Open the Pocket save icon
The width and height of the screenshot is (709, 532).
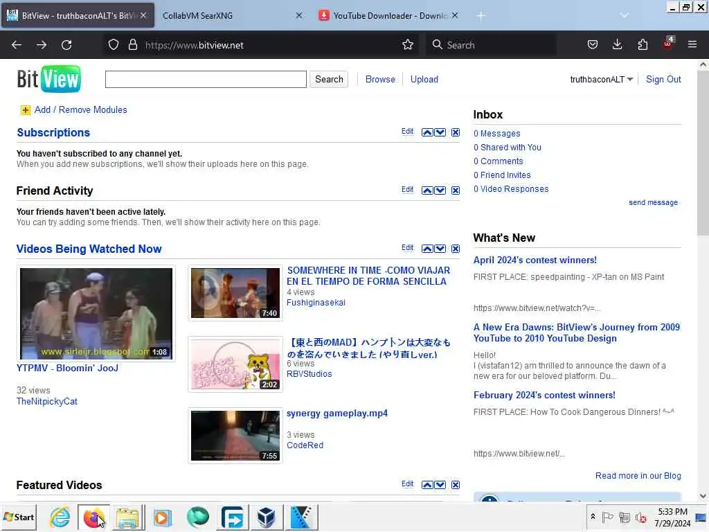[593, 45]
